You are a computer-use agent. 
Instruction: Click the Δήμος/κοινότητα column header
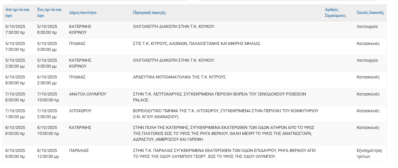[83, 13]
